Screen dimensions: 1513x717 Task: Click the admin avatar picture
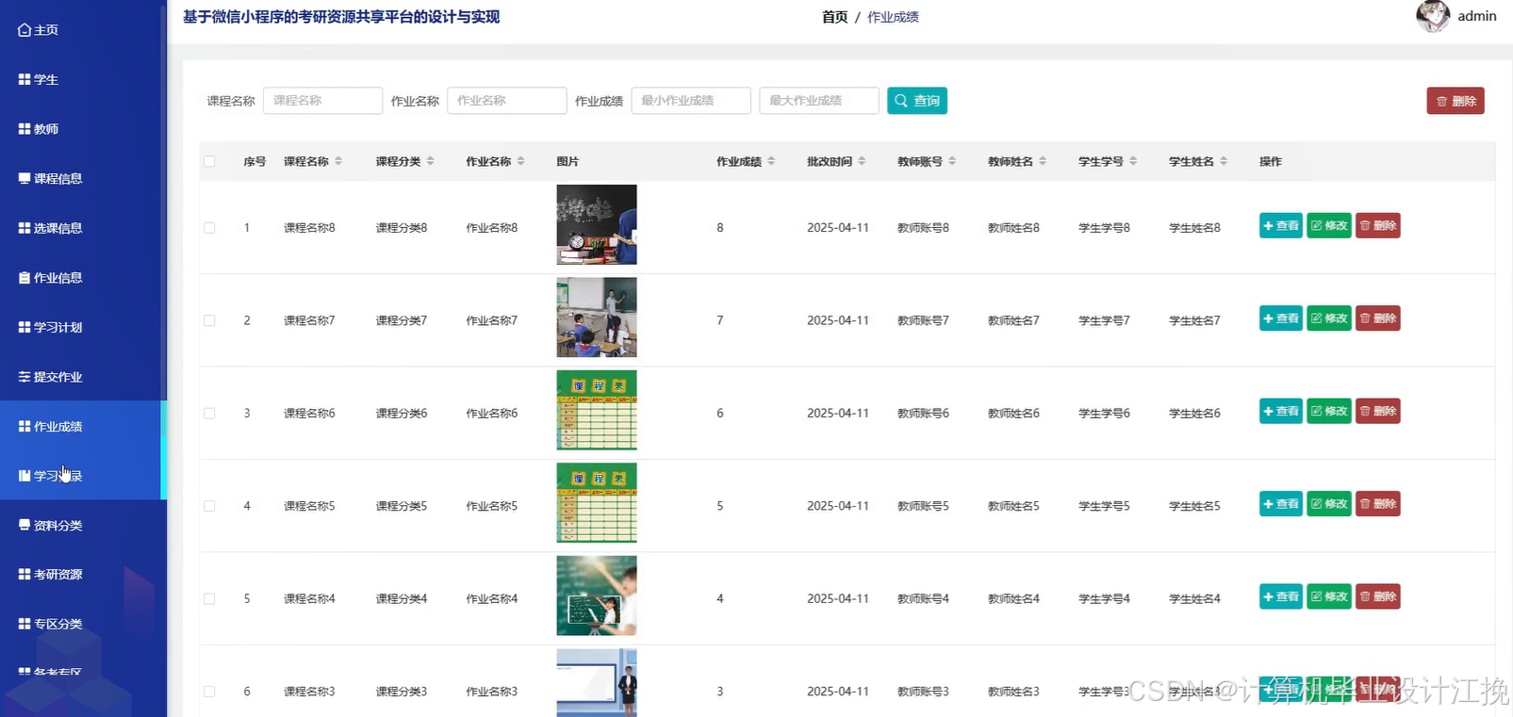coord(1433,16)
